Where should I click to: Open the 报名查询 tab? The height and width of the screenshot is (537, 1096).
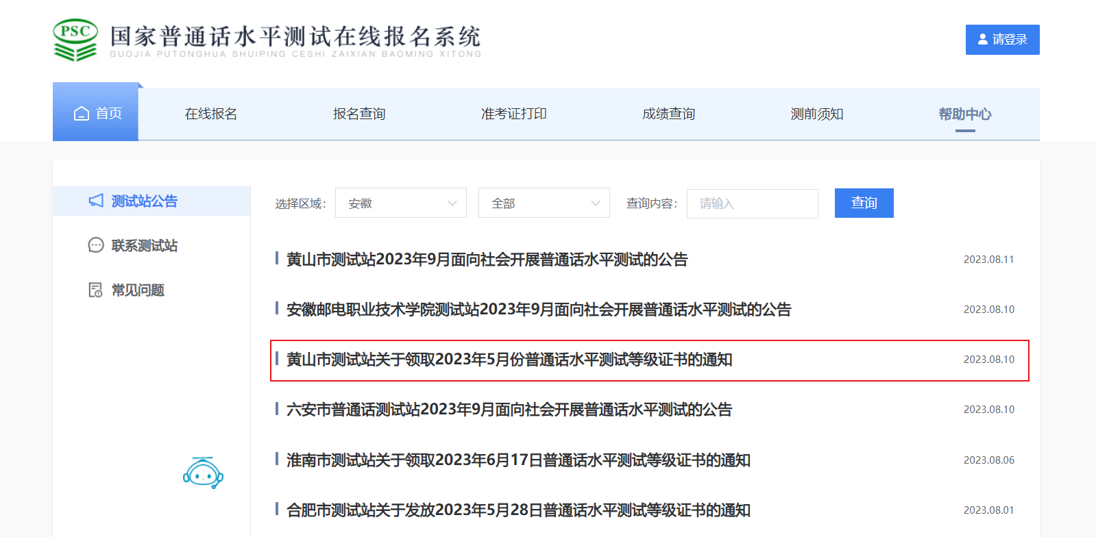(359, 114)
